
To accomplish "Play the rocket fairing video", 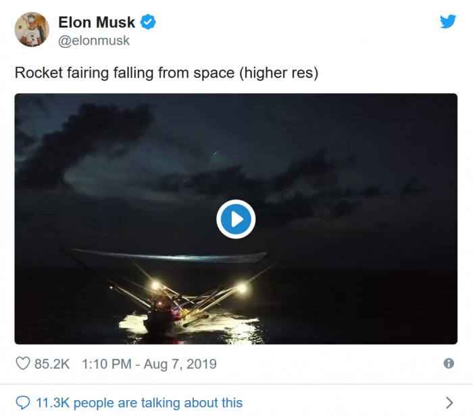I will pos(236,219).
